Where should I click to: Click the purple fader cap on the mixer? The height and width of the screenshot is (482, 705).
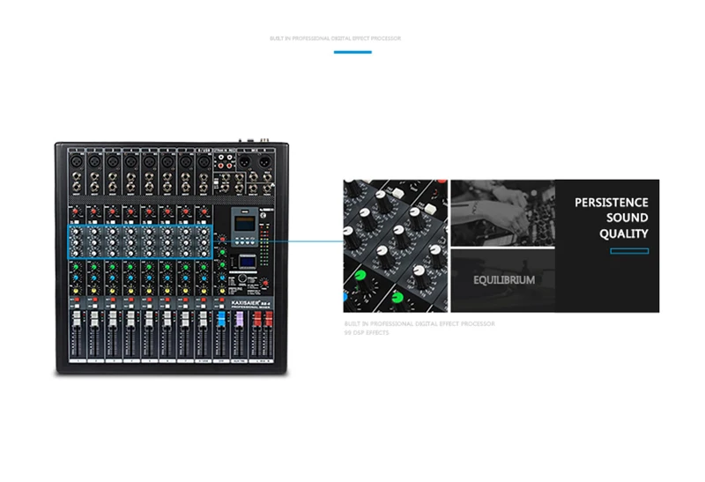point(239,319)
